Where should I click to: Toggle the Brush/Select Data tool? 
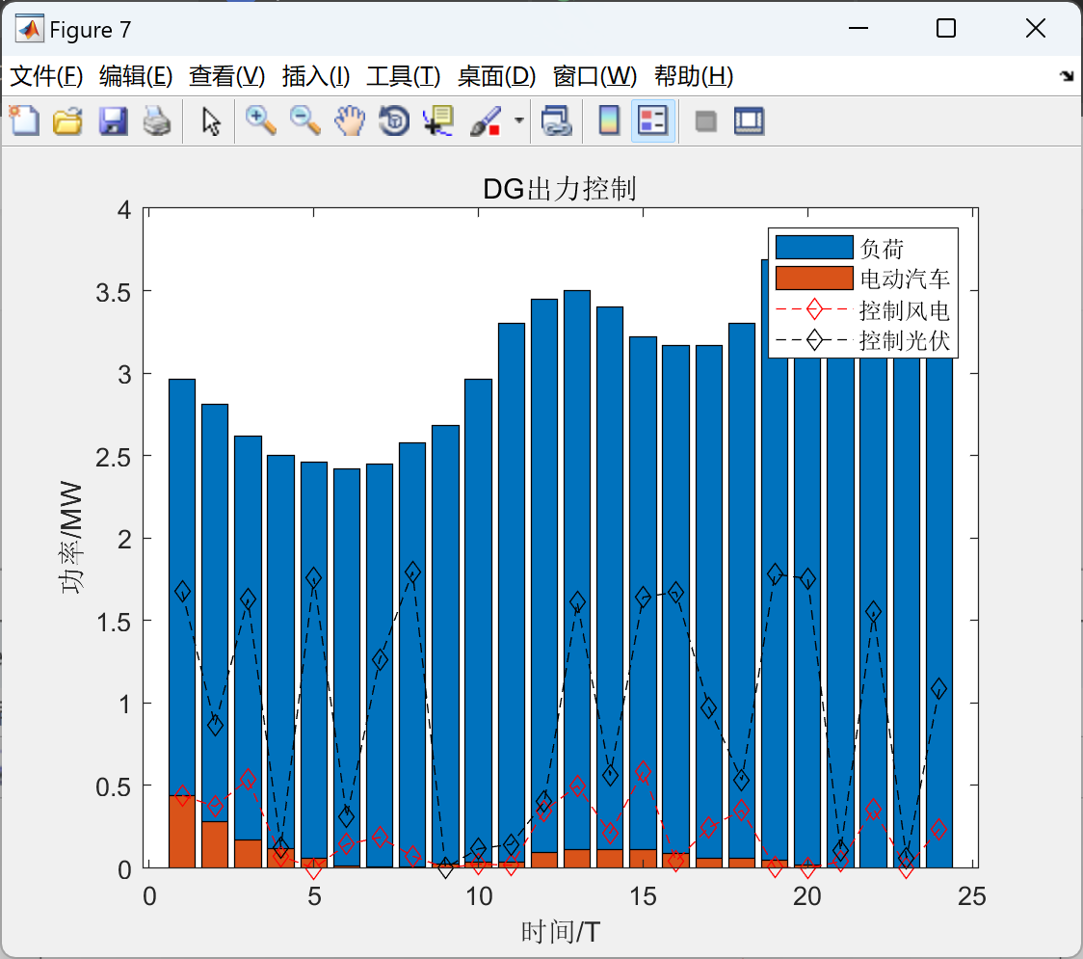[486, 120]
